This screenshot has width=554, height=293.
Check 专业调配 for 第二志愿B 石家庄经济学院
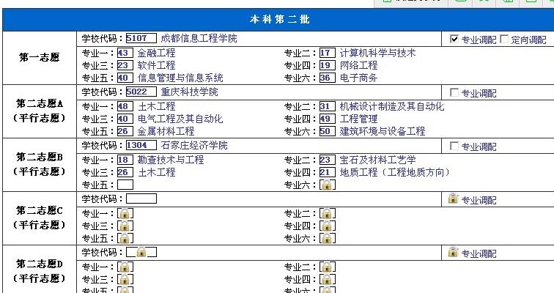[x=454, y=146]
